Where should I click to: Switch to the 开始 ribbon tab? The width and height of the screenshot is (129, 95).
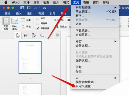point(7,13)
